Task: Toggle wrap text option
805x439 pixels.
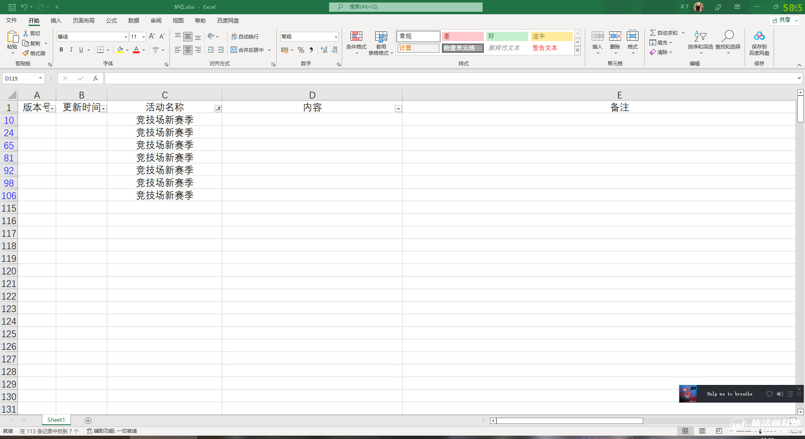Action: pyautogui.click(x=245, y=37)
